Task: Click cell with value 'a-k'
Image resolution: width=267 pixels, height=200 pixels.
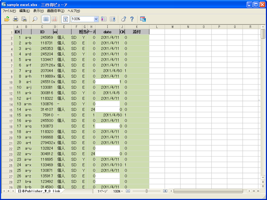Action: pyautogui.click(x=26, y=93)
